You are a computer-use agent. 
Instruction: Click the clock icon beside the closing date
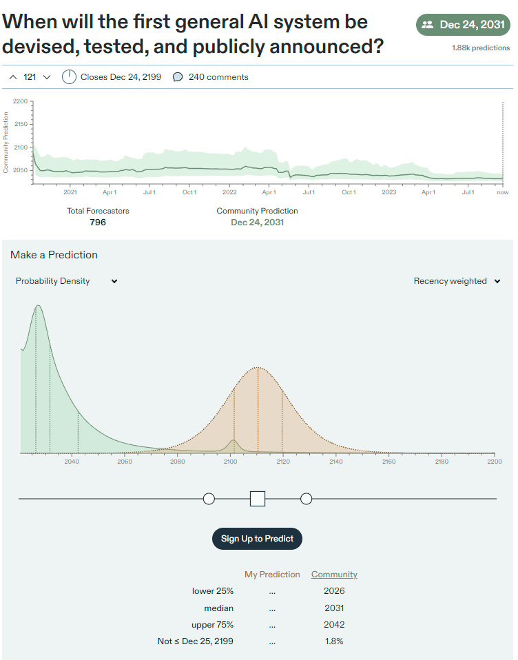69,77
